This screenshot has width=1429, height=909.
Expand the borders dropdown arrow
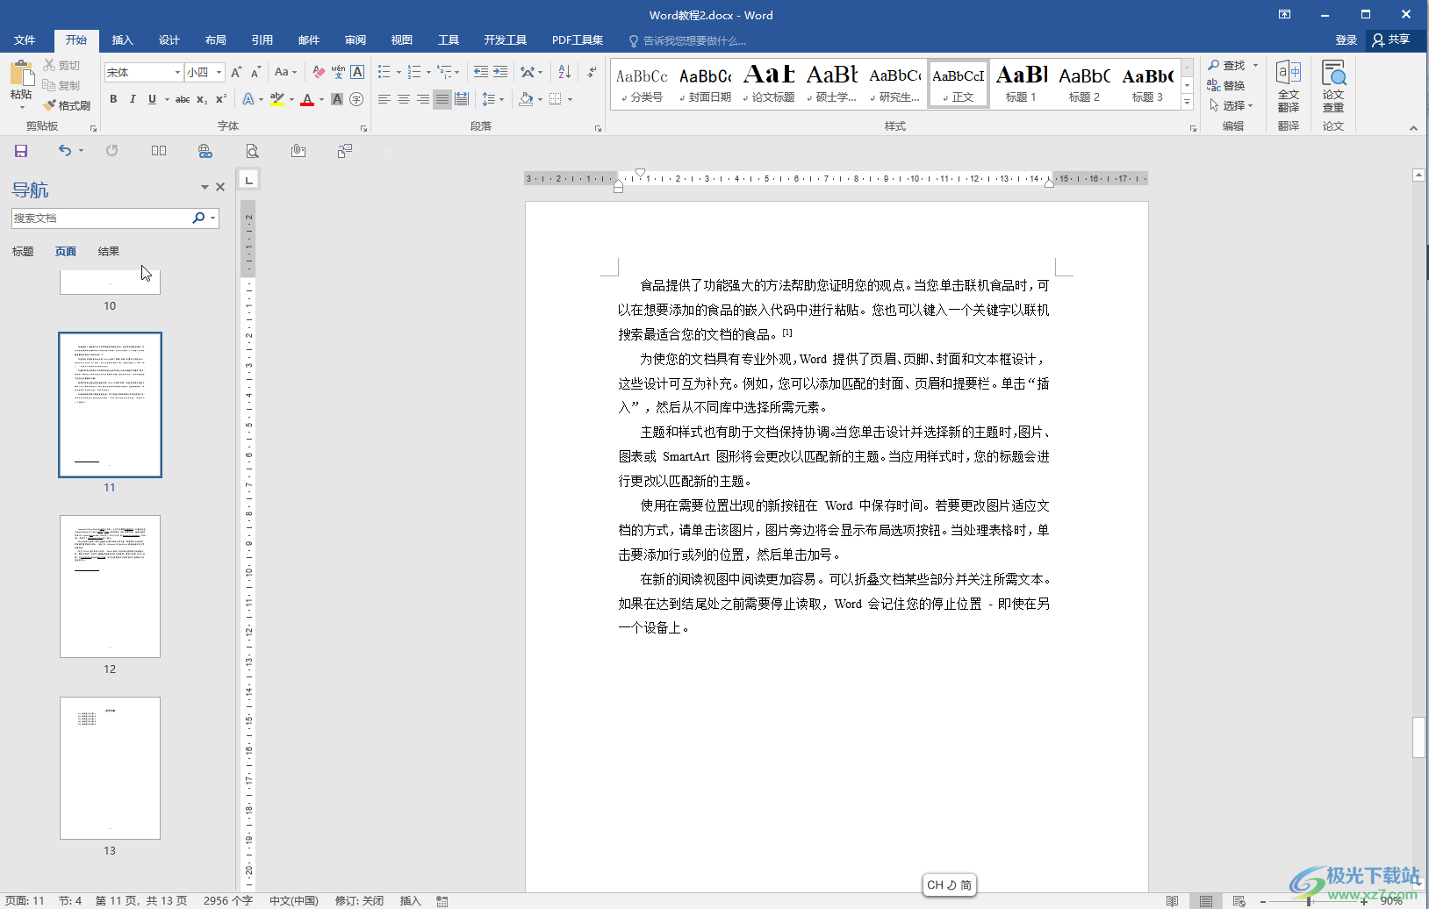tap(570, 99)
